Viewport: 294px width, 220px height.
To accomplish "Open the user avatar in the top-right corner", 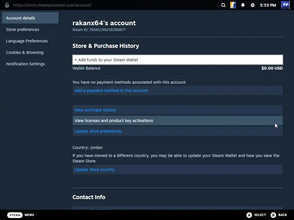I will point(285,5).
